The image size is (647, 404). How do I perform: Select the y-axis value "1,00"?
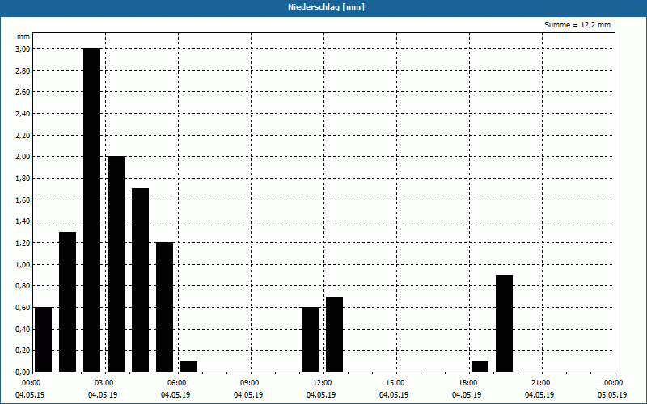(23, 264)
